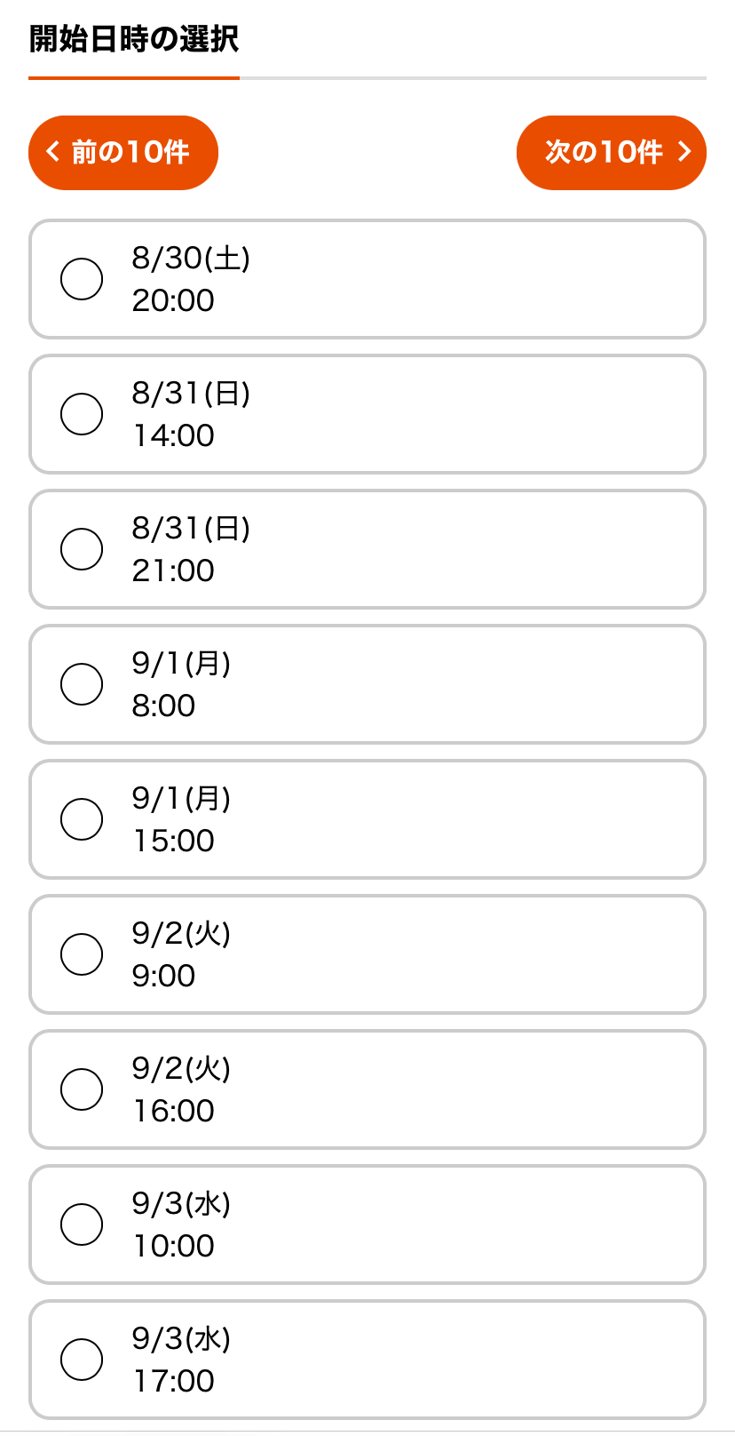
Task: Pick the 9/2(火) 16:00 radio button
Action: click(x=82, y=1089)
